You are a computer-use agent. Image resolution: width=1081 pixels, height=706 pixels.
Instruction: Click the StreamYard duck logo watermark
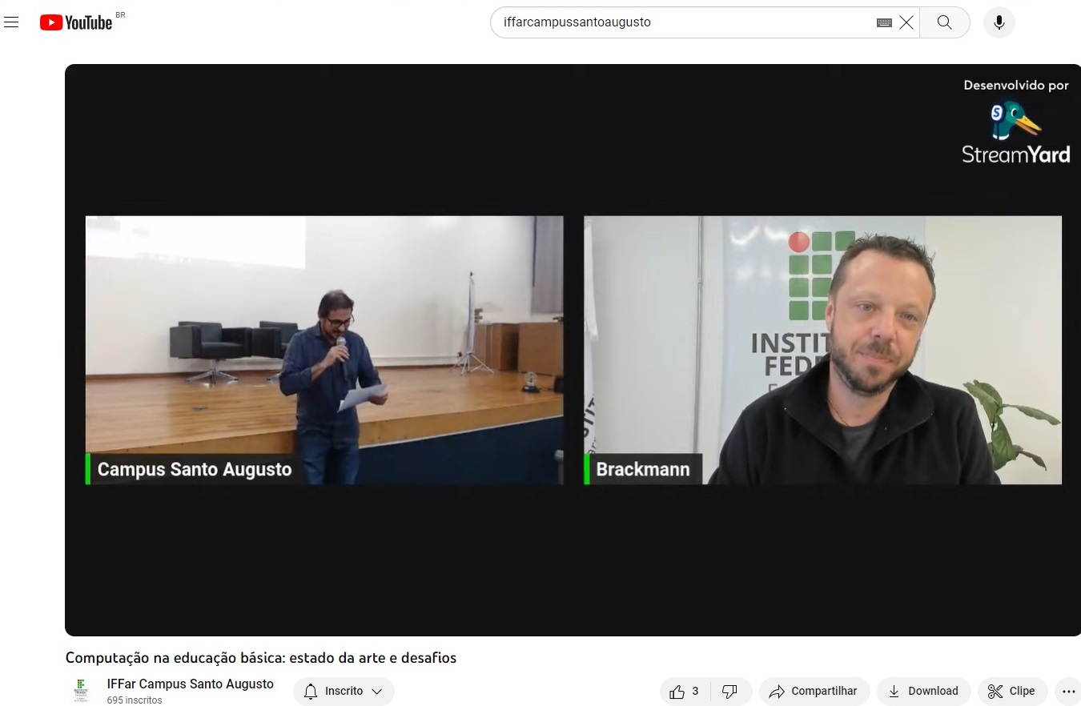point(1015,122)
